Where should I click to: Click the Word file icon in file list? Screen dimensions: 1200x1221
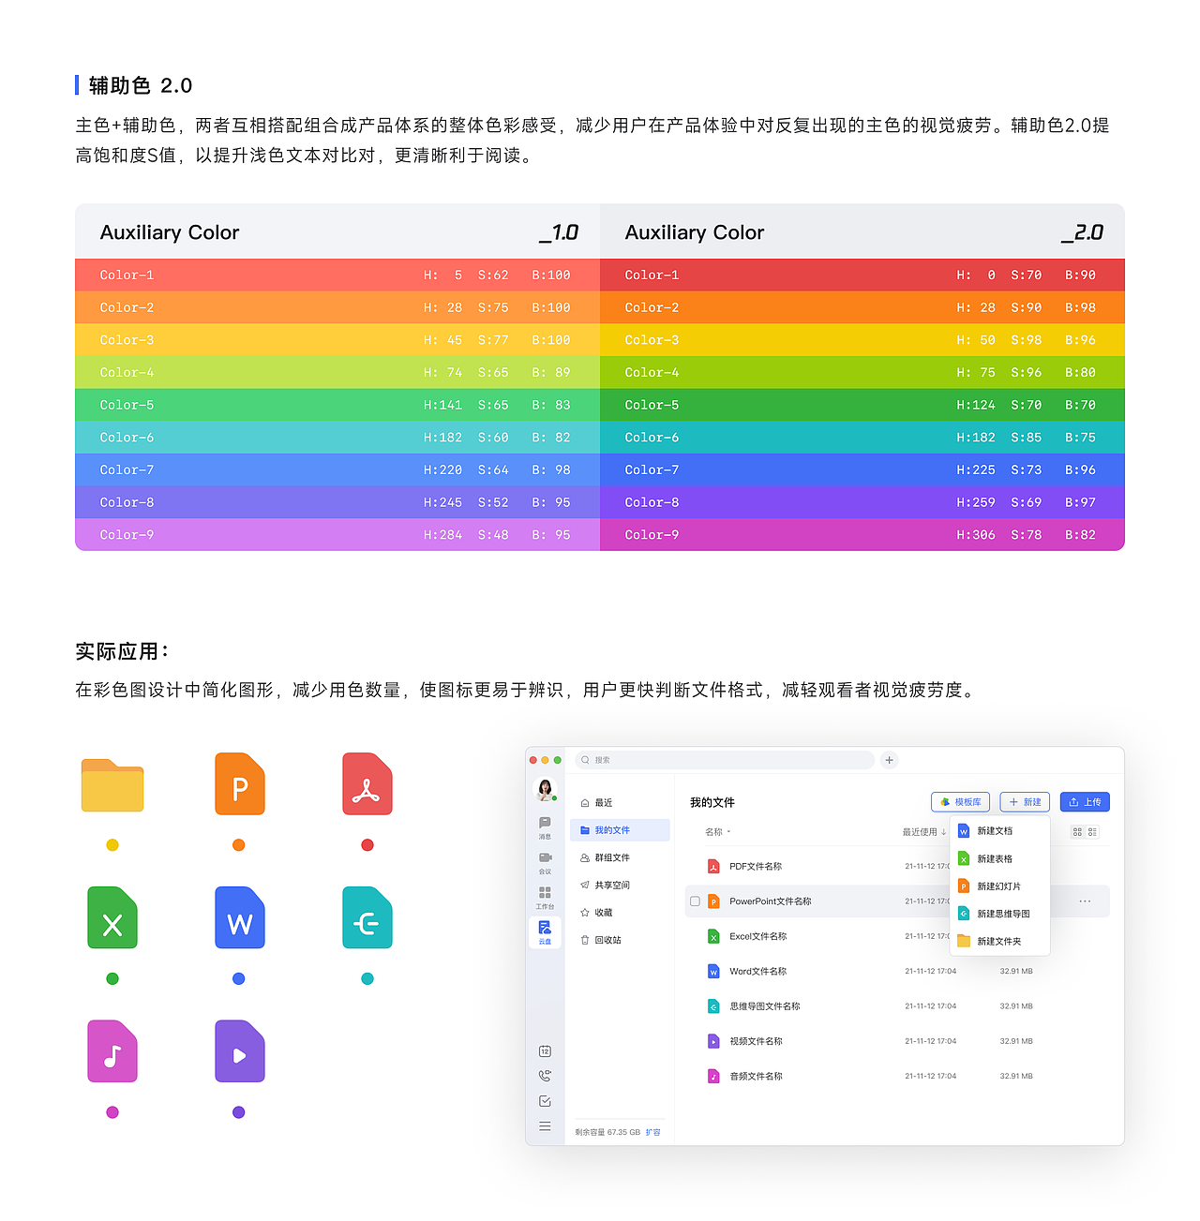[713, 972]
